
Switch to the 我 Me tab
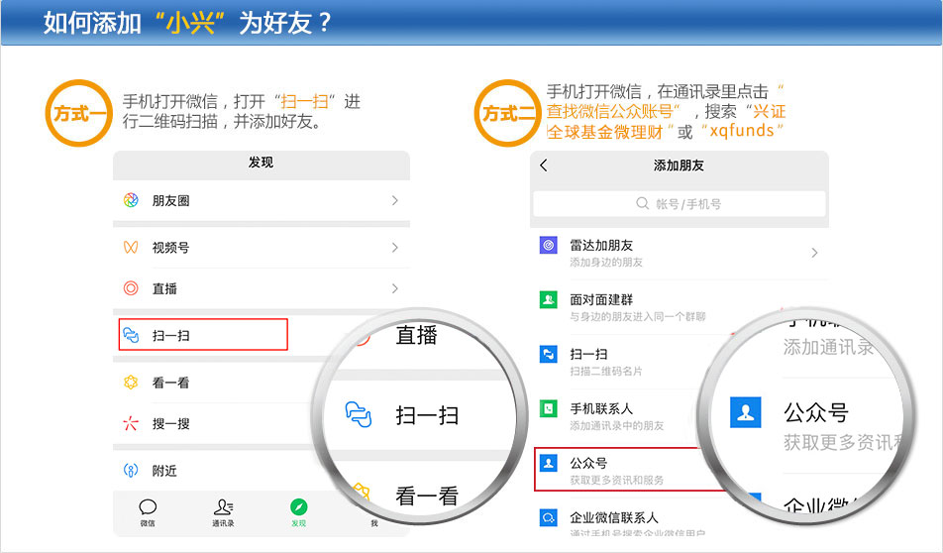[374, 523]
